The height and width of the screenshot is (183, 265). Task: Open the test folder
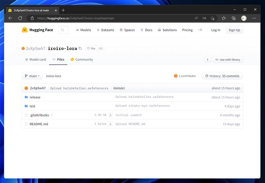32,106
